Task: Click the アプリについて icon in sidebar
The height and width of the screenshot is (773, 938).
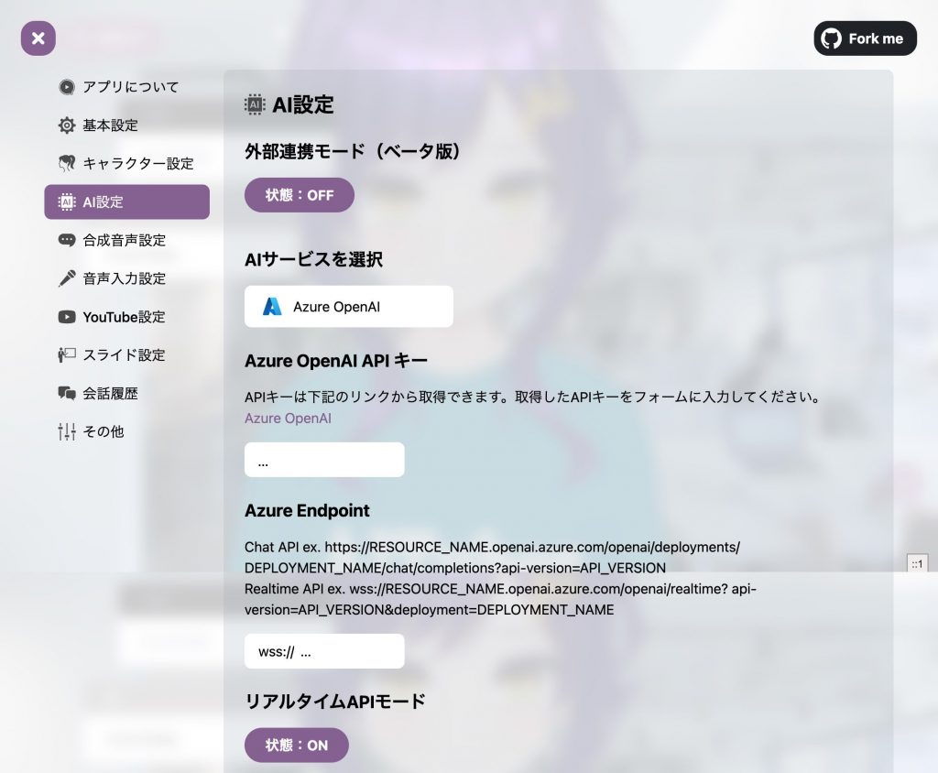Action: (x=66, y=87)
